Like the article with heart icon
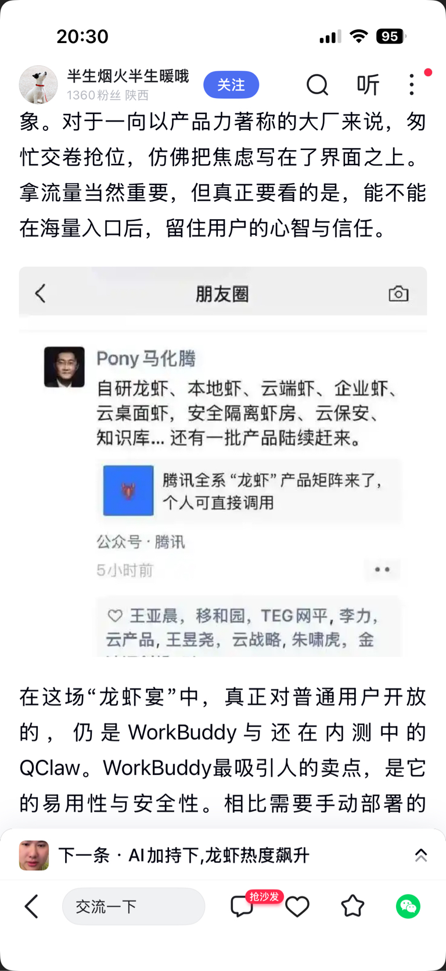This screenshot has width=446, height=971. 297,906
